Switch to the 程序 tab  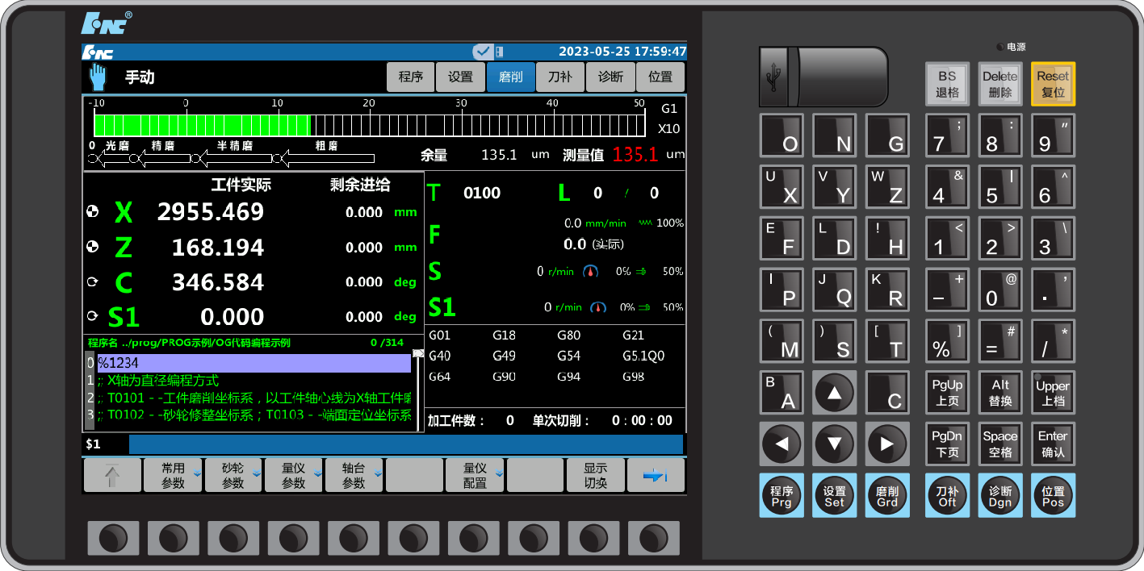[411, 77]
